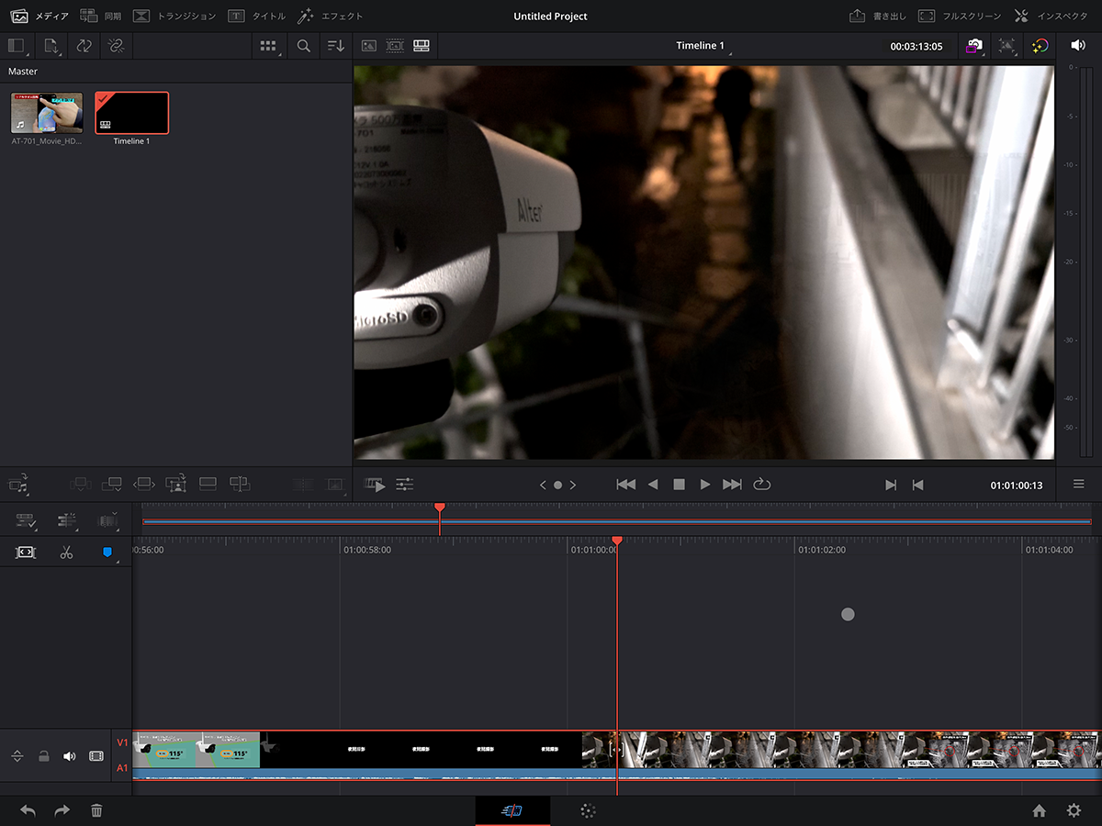The image size is (1102, 826).
Task: Click the import media icon
Action: click(x=51, y=46)
